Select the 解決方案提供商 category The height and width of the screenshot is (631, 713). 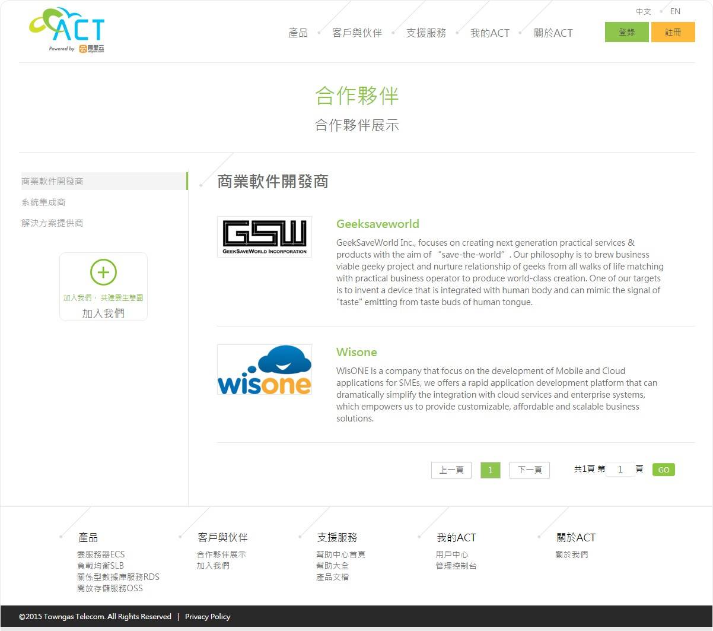[51, 223]
